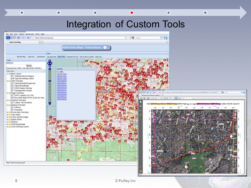Expand the GeoEye folder
Image resolution: width=251 pixels, height=188 pixels.
tap(7, 122)
